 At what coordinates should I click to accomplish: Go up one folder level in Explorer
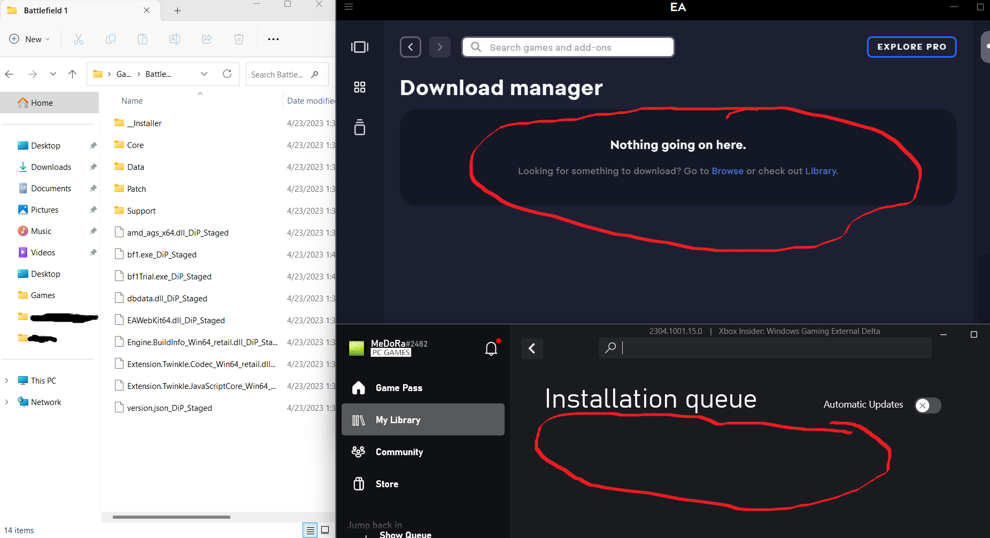pyautogui.click(x=73, y=74)
